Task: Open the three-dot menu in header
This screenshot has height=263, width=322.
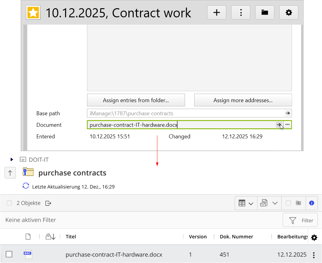Action: 241,12
